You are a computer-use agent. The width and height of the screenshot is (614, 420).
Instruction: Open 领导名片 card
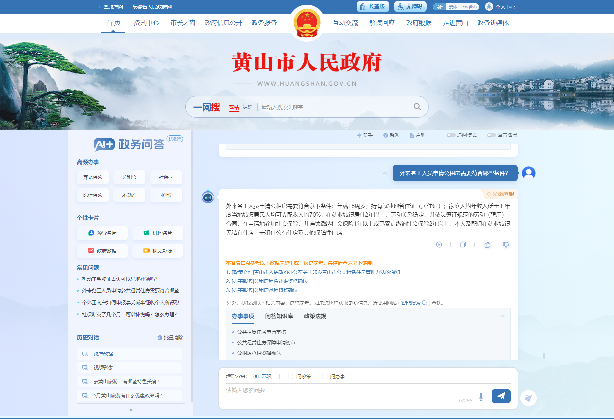102,233
